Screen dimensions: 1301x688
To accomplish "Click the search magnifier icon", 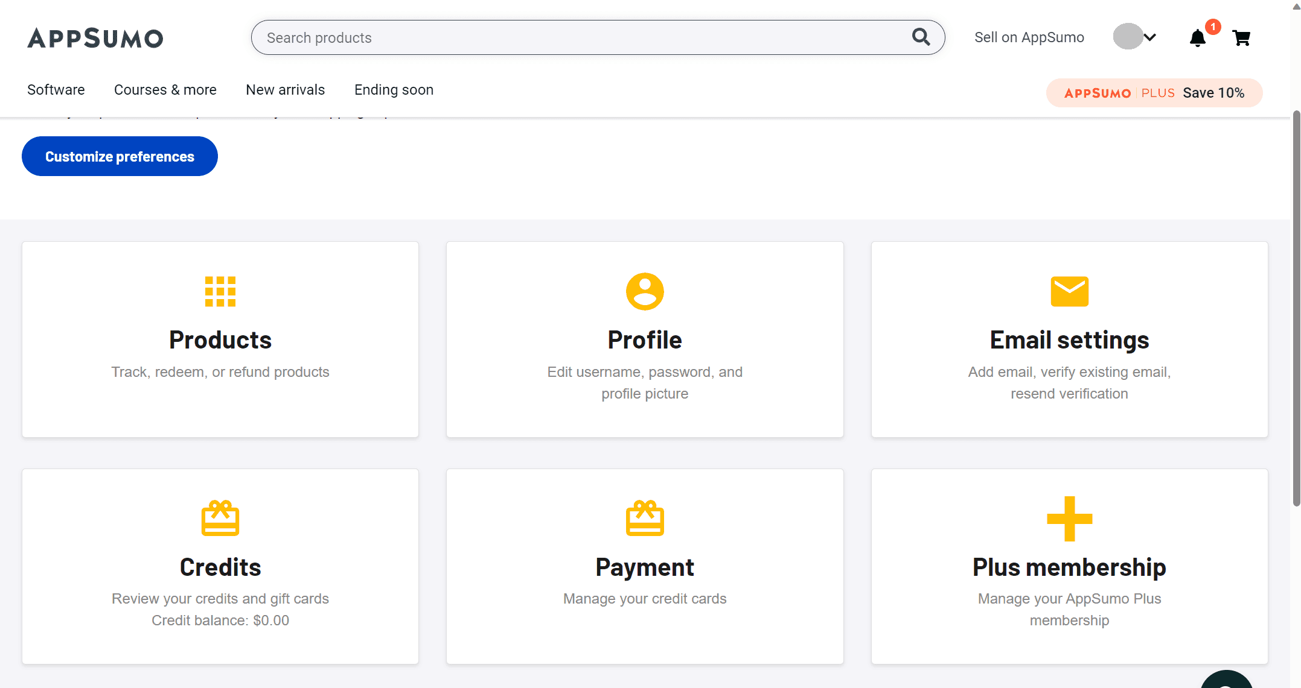I will 921,37.
